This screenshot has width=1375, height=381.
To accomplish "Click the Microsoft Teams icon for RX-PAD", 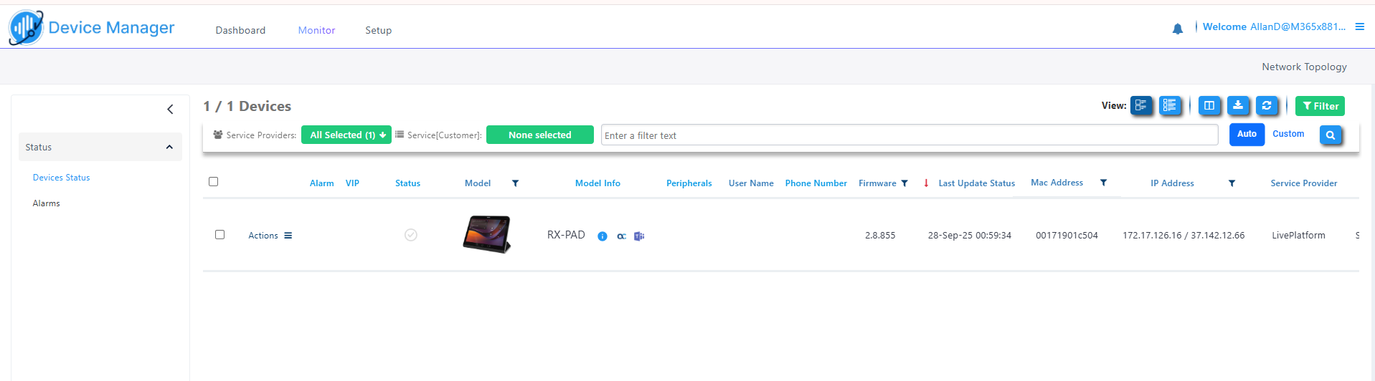I will pyautogui.click(x=639, y=236).
